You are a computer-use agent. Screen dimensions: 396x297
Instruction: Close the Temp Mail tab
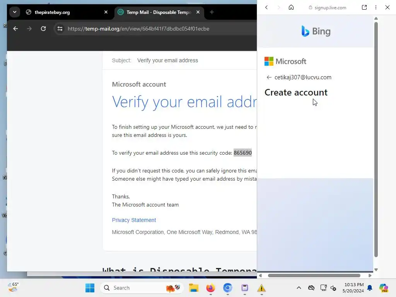[198, 12]
